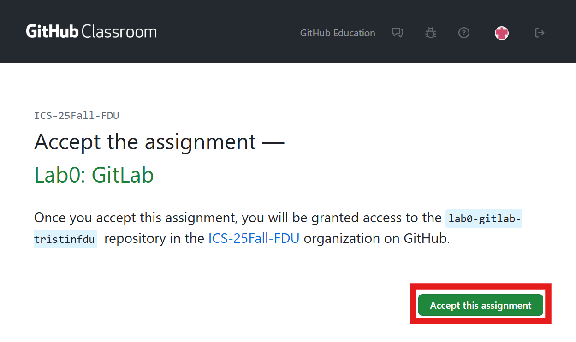Image resolution: width=576 pixels, height=342 pixels.
Task: Open GitHub Education in the header
Action: [x=338, y=33]
